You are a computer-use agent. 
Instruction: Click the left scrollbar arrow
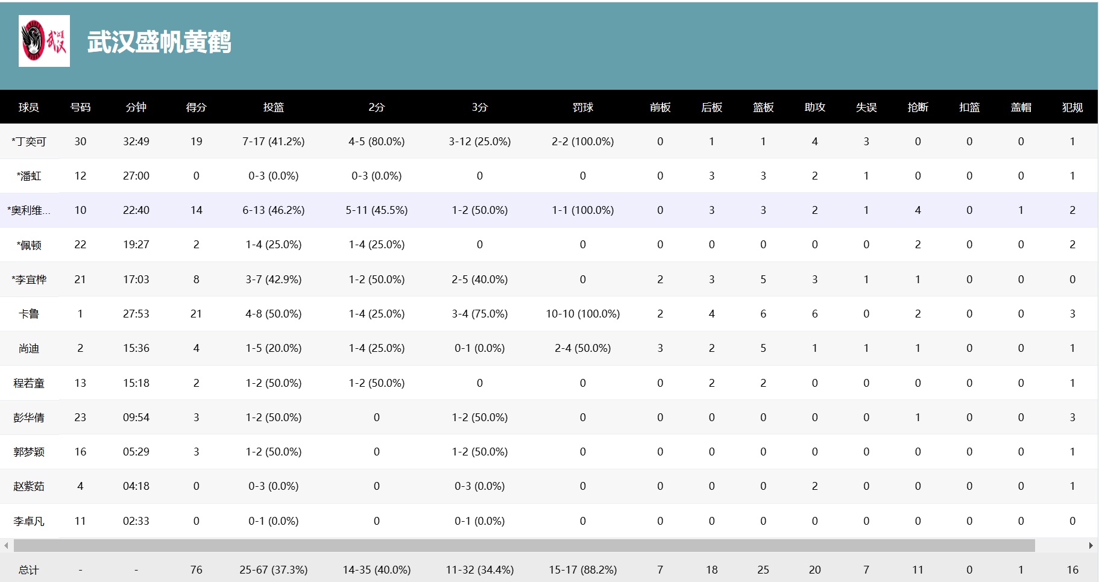click(6, 546)
